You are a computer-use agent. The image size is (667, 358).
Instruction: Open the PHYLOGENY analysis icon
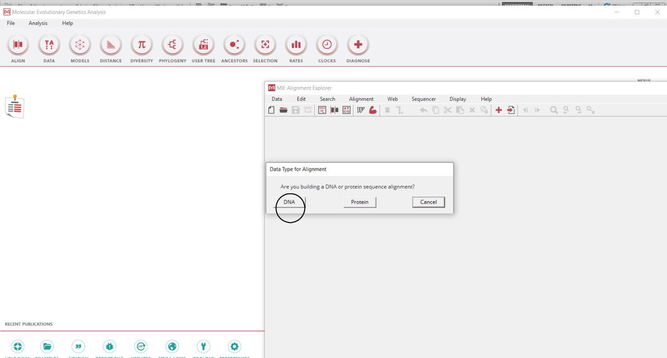[172, 45]
